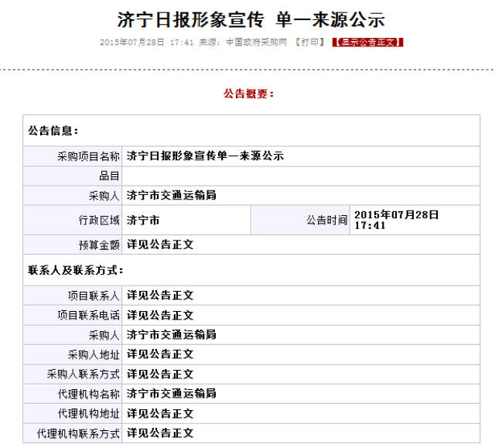This screenshot has height=448, width=495.
Task: Click 详见公告正文 in the 代理机构联系方式 row
Action: pyautogui.click(x=160, y=433)
